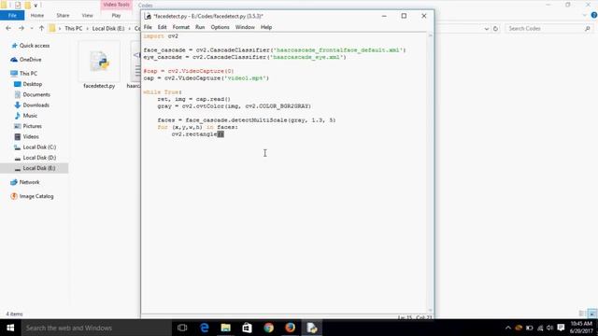Switch to large icons view button
This screenshot has width=598, height=336.
592,314
